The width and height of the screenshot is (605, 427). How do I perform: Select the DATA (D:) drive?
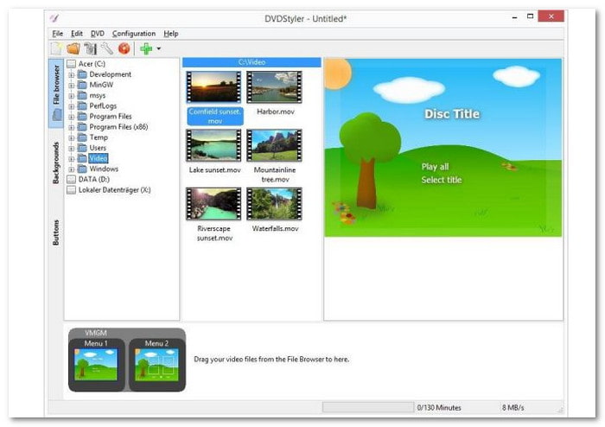(93, 179)
